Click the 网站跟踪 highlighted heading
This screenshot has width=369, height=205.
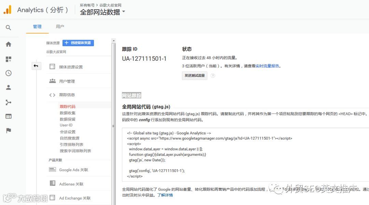click(132, 96)
